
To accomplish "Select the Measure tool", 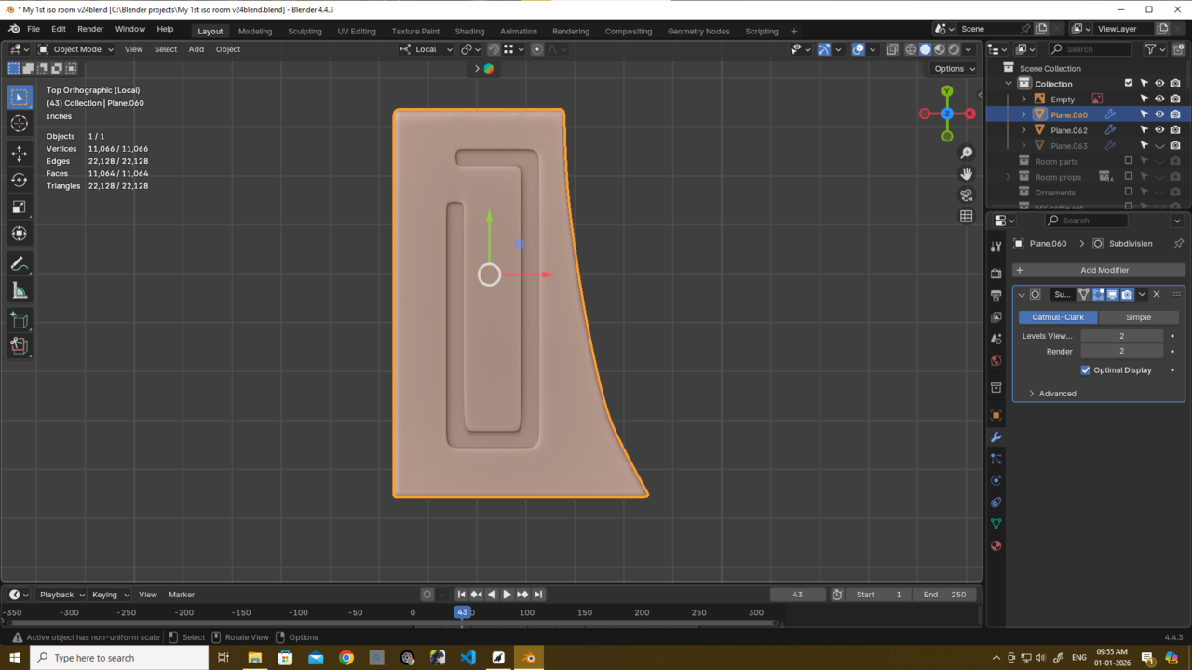I will 20,291.
